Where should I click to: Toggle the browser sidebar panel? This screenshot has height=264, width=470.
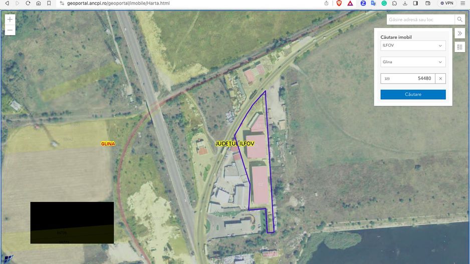pos(415,3)
